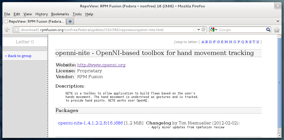Open the File menu
The width and height of the screenshot is (284, 140).
(x=7, y=14)
